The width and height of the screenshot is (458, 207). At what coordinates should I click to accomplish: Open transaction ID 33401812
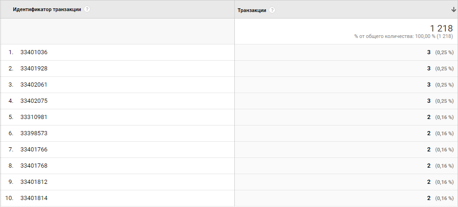click(34, 182)
